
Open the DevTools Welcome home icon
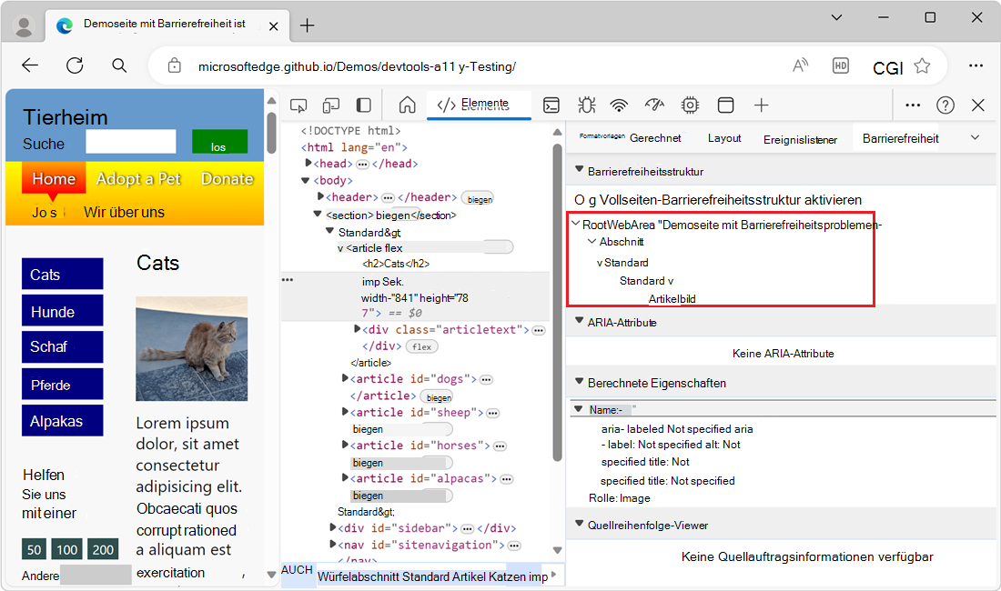pos(408,105)
